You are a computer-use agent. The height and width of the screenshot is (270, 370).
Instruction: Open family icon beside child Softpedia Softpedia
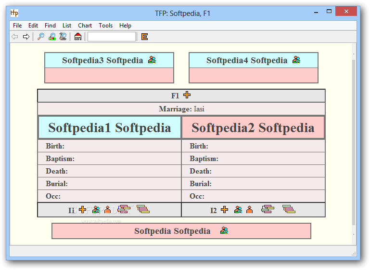point(224,230)
